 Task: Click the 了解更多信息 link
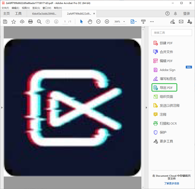172,183
